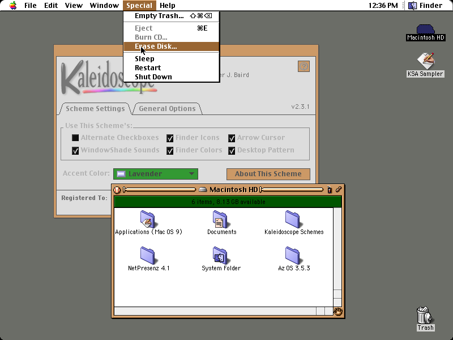Choose Empty Trash from Special menu
The width and height of the screenshot is (453, 340).
point(172,16)
